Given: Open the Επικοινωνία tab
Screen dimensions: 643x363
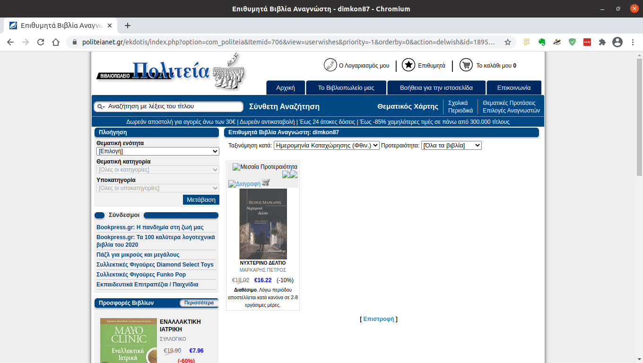Looking at the screenshot, I should tap(514, 88).
